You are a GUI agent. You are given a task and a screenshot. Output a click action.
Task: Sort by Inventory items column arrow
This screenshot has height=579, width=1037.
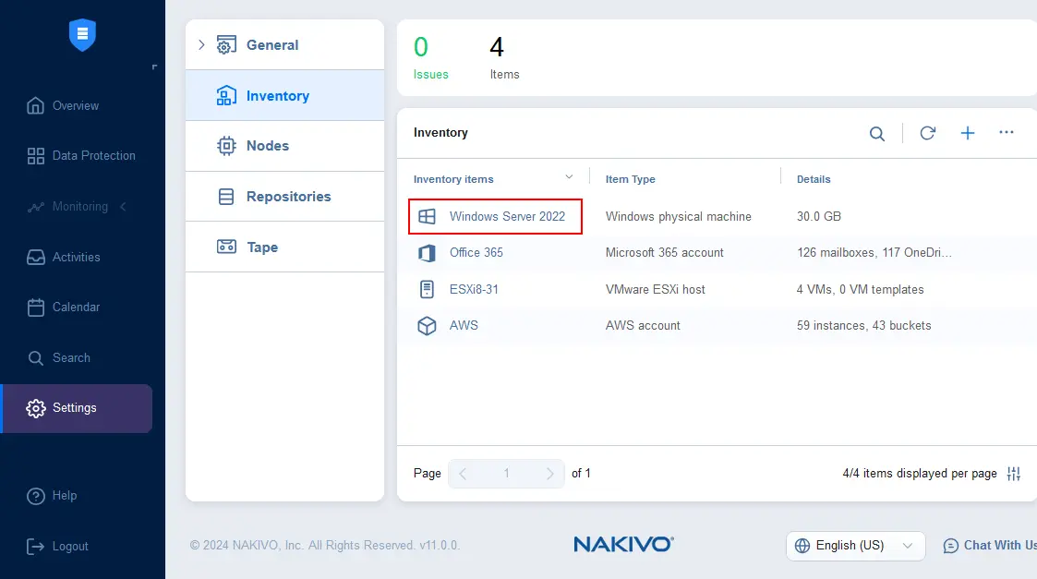[x=569, y=177]
